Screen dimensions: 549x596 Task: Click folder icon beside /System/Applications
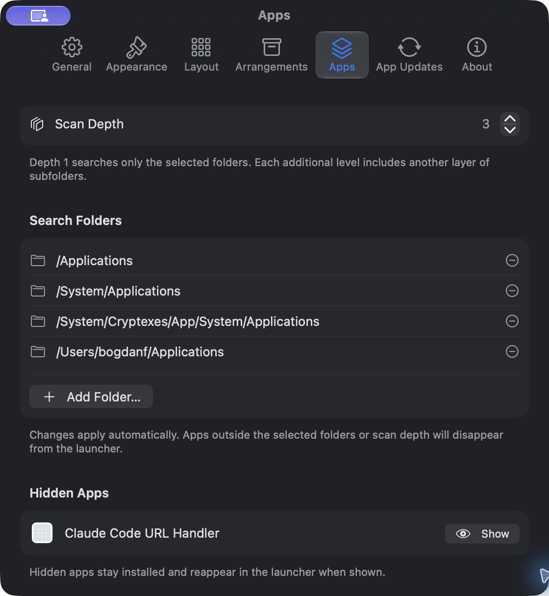click(x=38, y=291)
